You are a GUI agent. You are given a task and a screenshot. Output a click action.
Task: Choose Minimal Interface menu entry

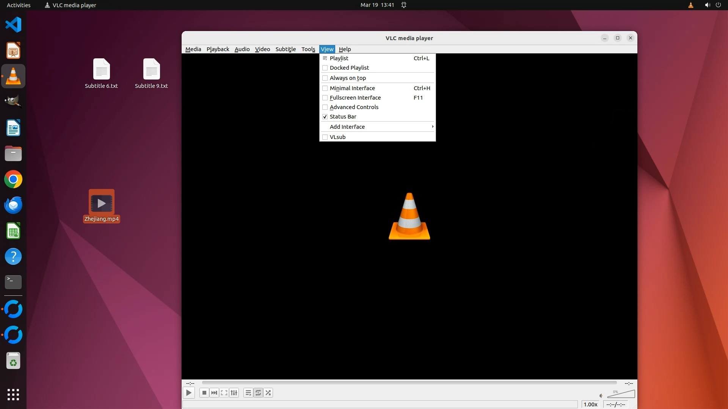click(x=352, y=88)
